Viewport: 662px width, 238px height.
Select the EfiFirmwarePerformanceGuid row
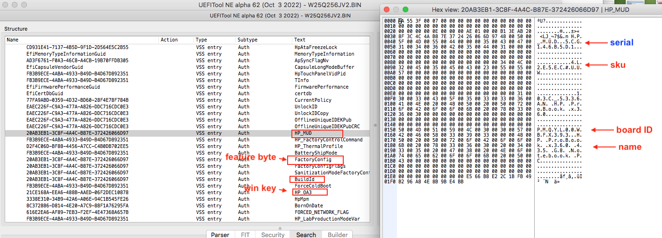pos(187,87)
